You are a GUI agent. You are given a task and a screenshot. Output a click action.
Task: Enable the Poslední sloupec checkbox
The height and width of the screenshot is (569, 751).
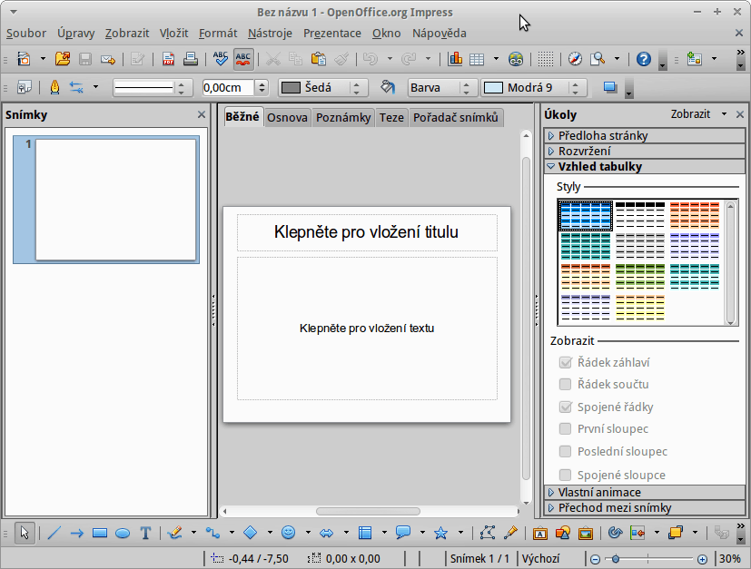(565, 451)
